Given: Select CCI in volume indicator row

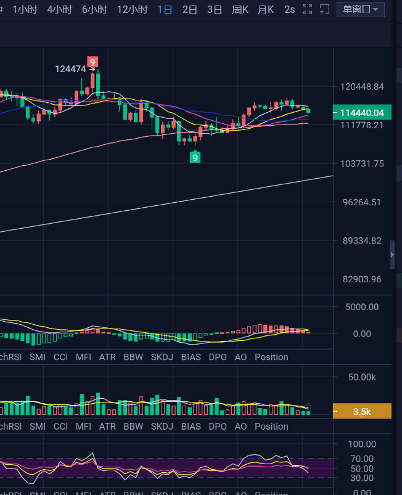Looking at the screenshot, I should click(60, 427).
